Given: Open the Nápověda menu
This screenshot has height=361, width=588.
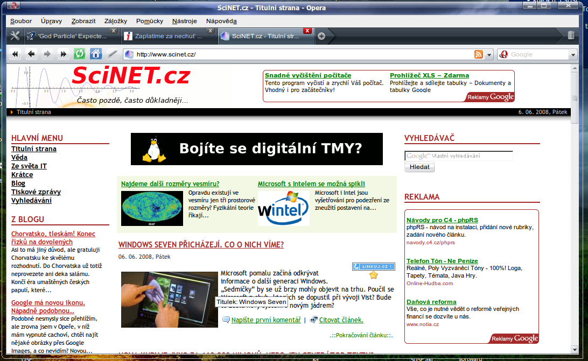Looking at the screenshot, I should [x=221, y=21].
